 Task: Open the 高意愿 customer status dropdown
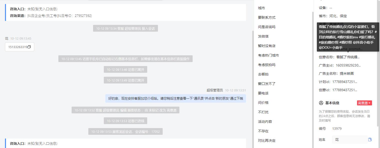365,103
